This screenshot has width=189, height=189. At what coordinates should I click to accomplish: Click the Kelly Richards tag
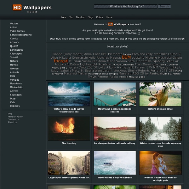pyautogui.click(x=99, y=58)
